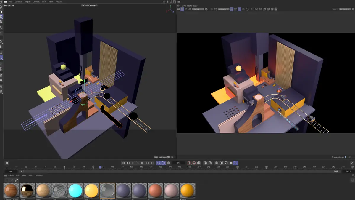Viewport: 355px width, 200px height.
Task: Click the record active objects keyframe button
Action: [189, 163]
